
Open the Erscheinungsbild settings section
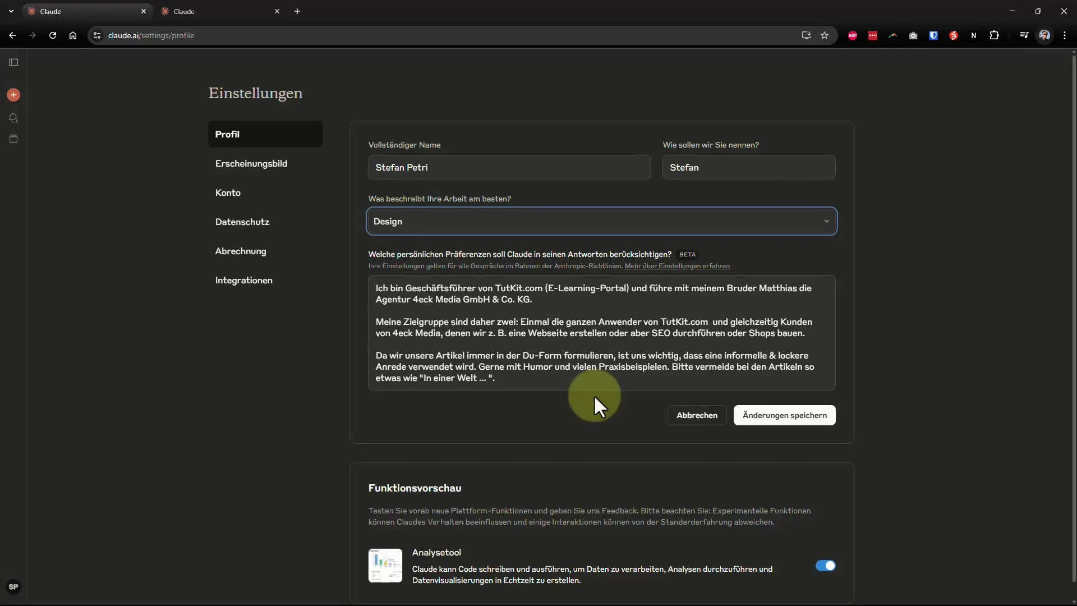coord(265,163)
